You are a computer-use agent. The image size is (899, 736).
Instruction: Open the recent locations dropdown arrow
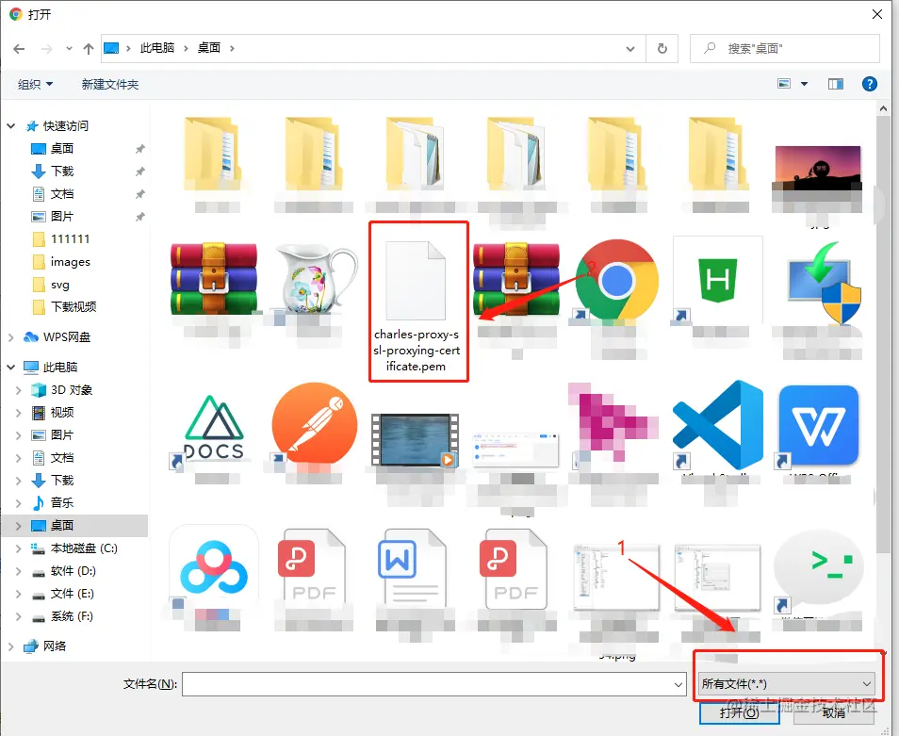click(x=69, y=49)
